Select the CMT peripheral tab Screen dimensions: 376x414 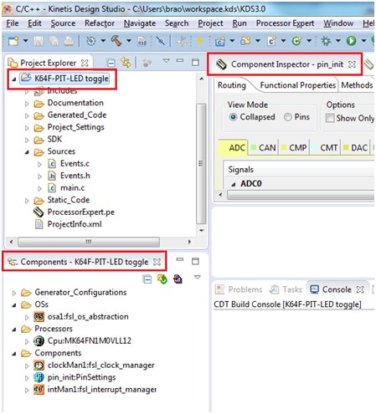coord(325,147)
